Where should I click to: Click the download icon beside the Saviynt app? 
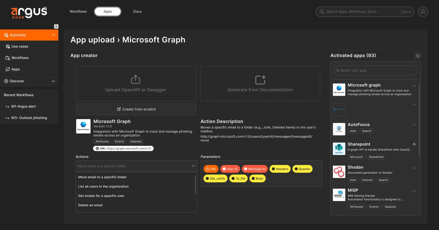(x=414, y=104)
